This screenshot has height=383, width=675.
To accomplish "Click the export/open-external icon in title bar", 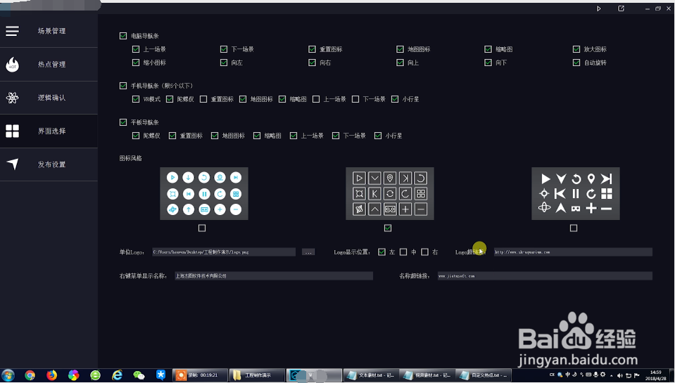I will (621, 8).
